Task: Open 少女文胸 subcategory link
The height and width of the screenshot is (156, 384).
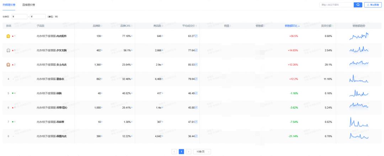Action: 62,50
